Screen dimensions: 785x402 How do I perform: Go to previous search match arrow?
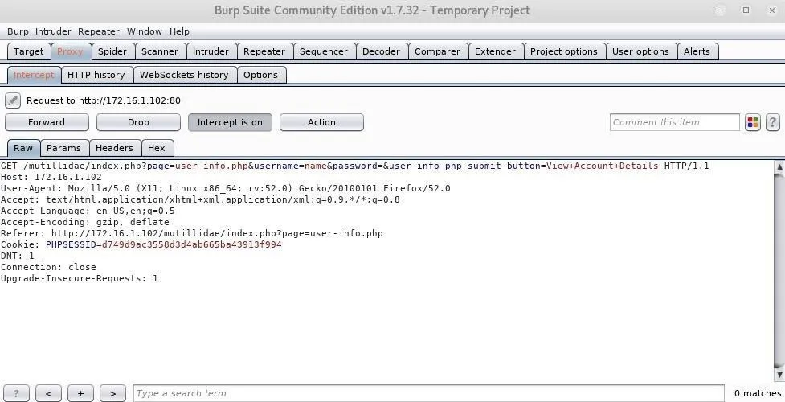(x=48, y=393)
